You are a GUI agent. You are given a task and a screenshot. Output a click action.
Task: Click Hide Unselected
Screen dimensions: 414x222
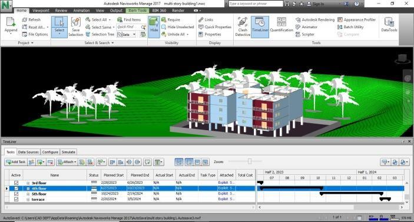pos(178,27)
